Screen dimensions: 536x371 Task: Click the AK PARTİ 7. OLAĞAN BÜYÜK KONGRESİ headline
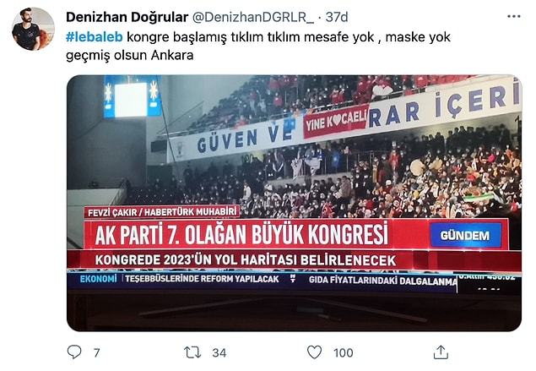(x=241, y=234)
